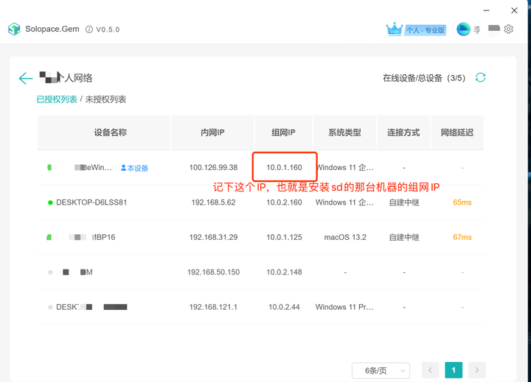This screenshot has height=382, width=531.
Task: Click the 67ms latency value
Action: 462,237
